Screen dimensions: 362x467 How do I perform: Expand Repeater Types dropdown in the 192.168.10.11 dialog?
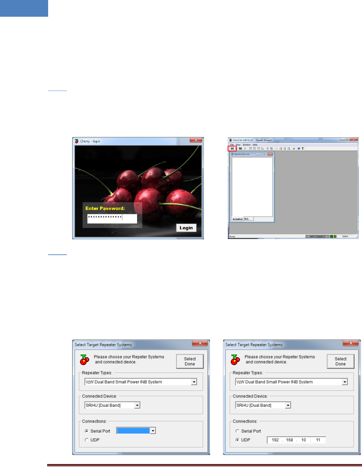[345, 382]
